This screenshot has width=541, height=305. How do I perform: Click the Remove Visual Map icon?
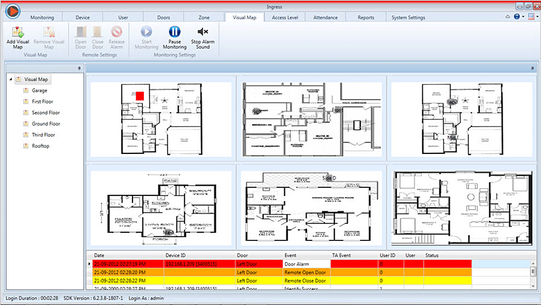[49, 32]
